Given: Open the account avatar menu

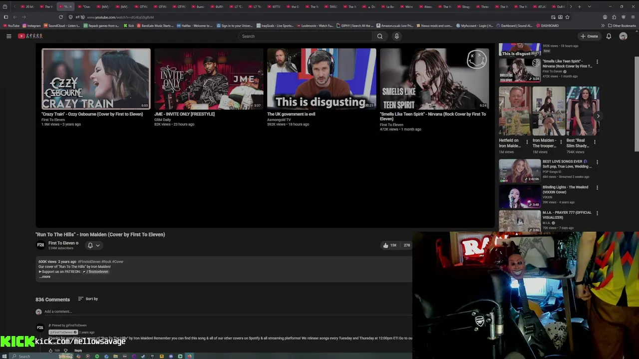Looking at the screenshot, I should (x=623, y=36).
